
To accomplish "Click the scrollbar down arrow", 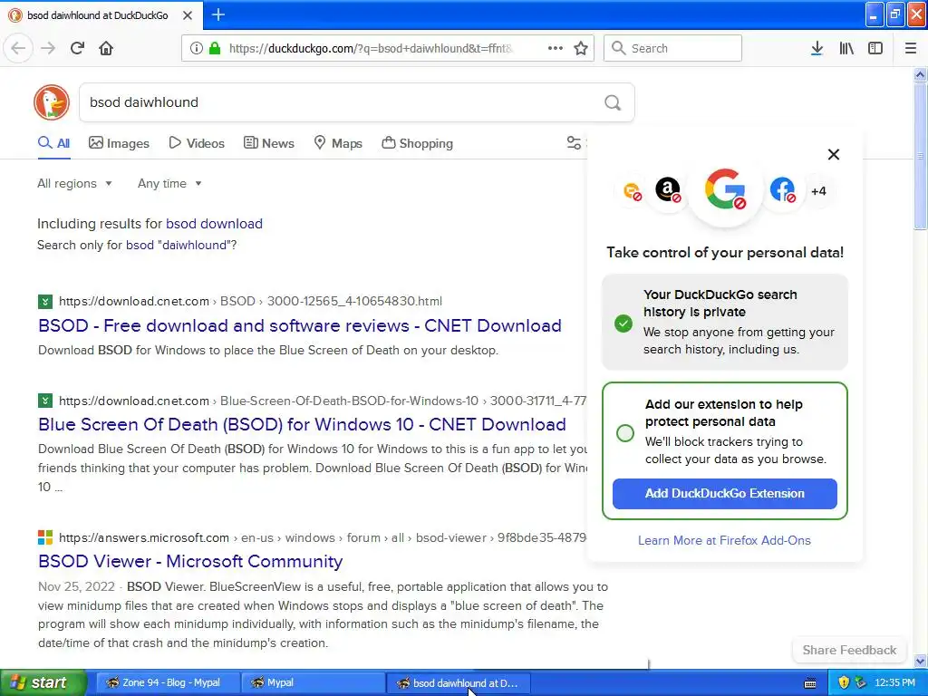I will tap(920, 661).
